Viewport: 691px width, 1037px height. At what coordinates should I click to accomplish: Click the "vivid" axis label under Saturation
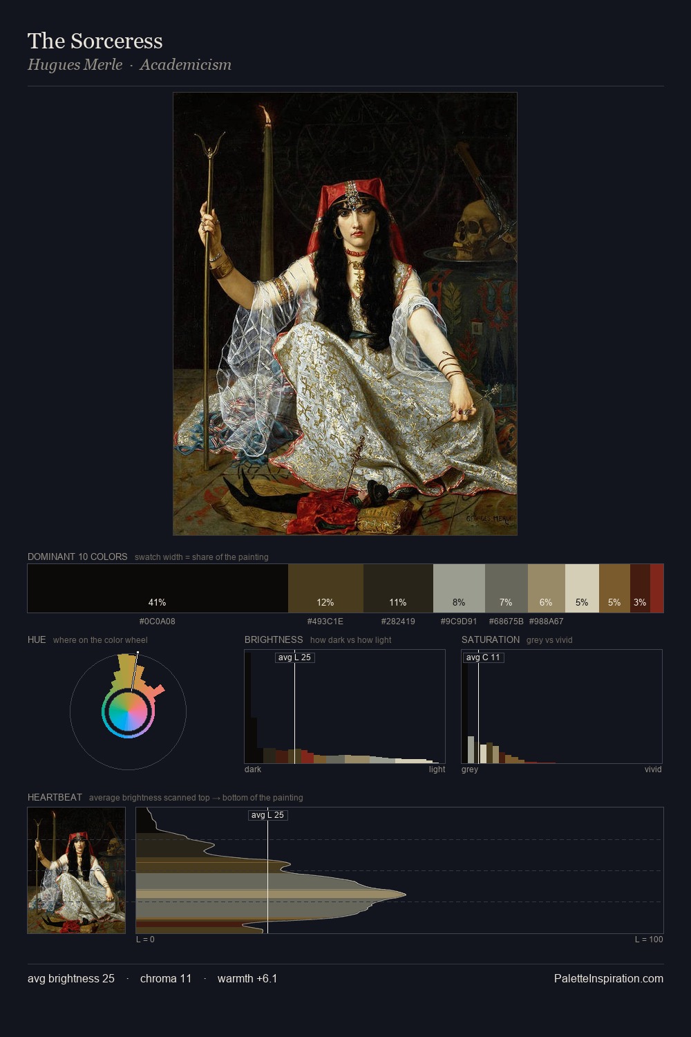653,769
